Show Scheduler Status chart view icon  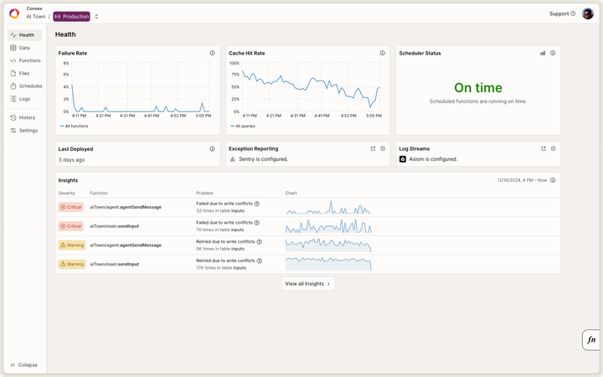[543, 53]
